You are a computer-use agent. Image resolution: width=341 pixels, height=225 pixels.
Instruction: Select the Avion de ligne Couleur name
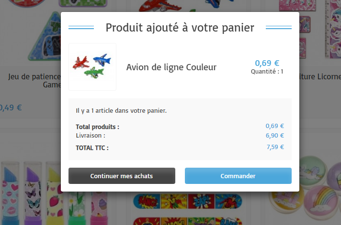171,67
